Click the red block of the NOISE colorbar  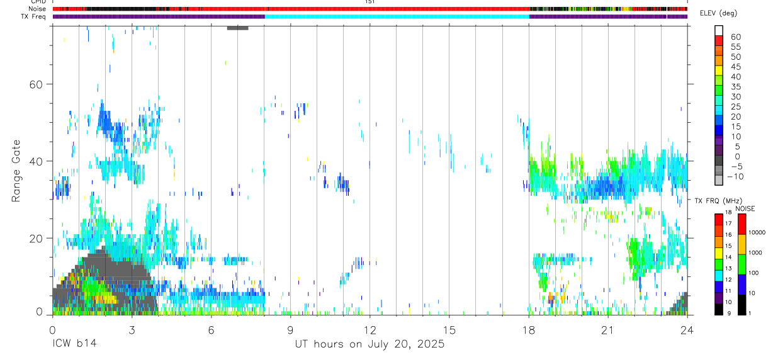pyautogui.click(x=742, y=224)
